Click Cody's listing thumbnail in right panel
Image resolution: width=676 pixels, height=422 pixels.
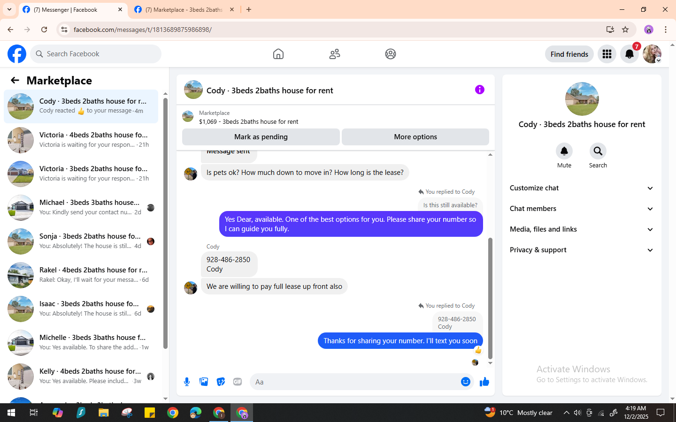click(x=582, y=99)
